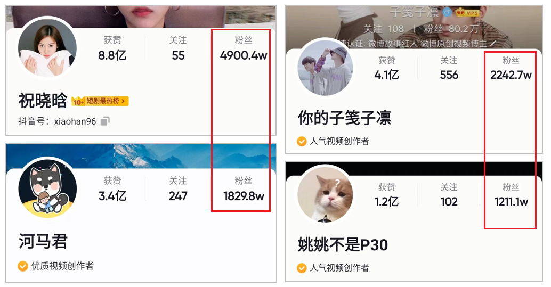551x287 pixels.
Task: Expand arrow on 短剧最热榜 badge
Action: tap(123, 101)
